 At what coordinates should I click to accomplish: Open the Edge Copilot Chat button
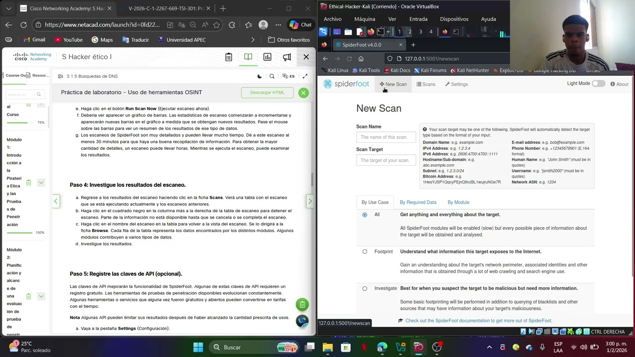[301, 25]
